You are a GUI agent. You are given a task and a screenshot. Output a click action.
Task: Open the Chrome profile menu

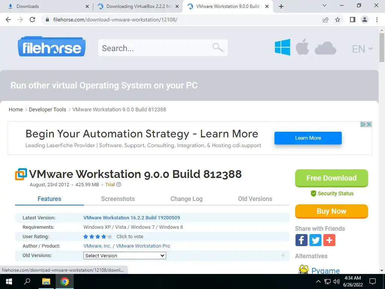[x=365, y=20]
